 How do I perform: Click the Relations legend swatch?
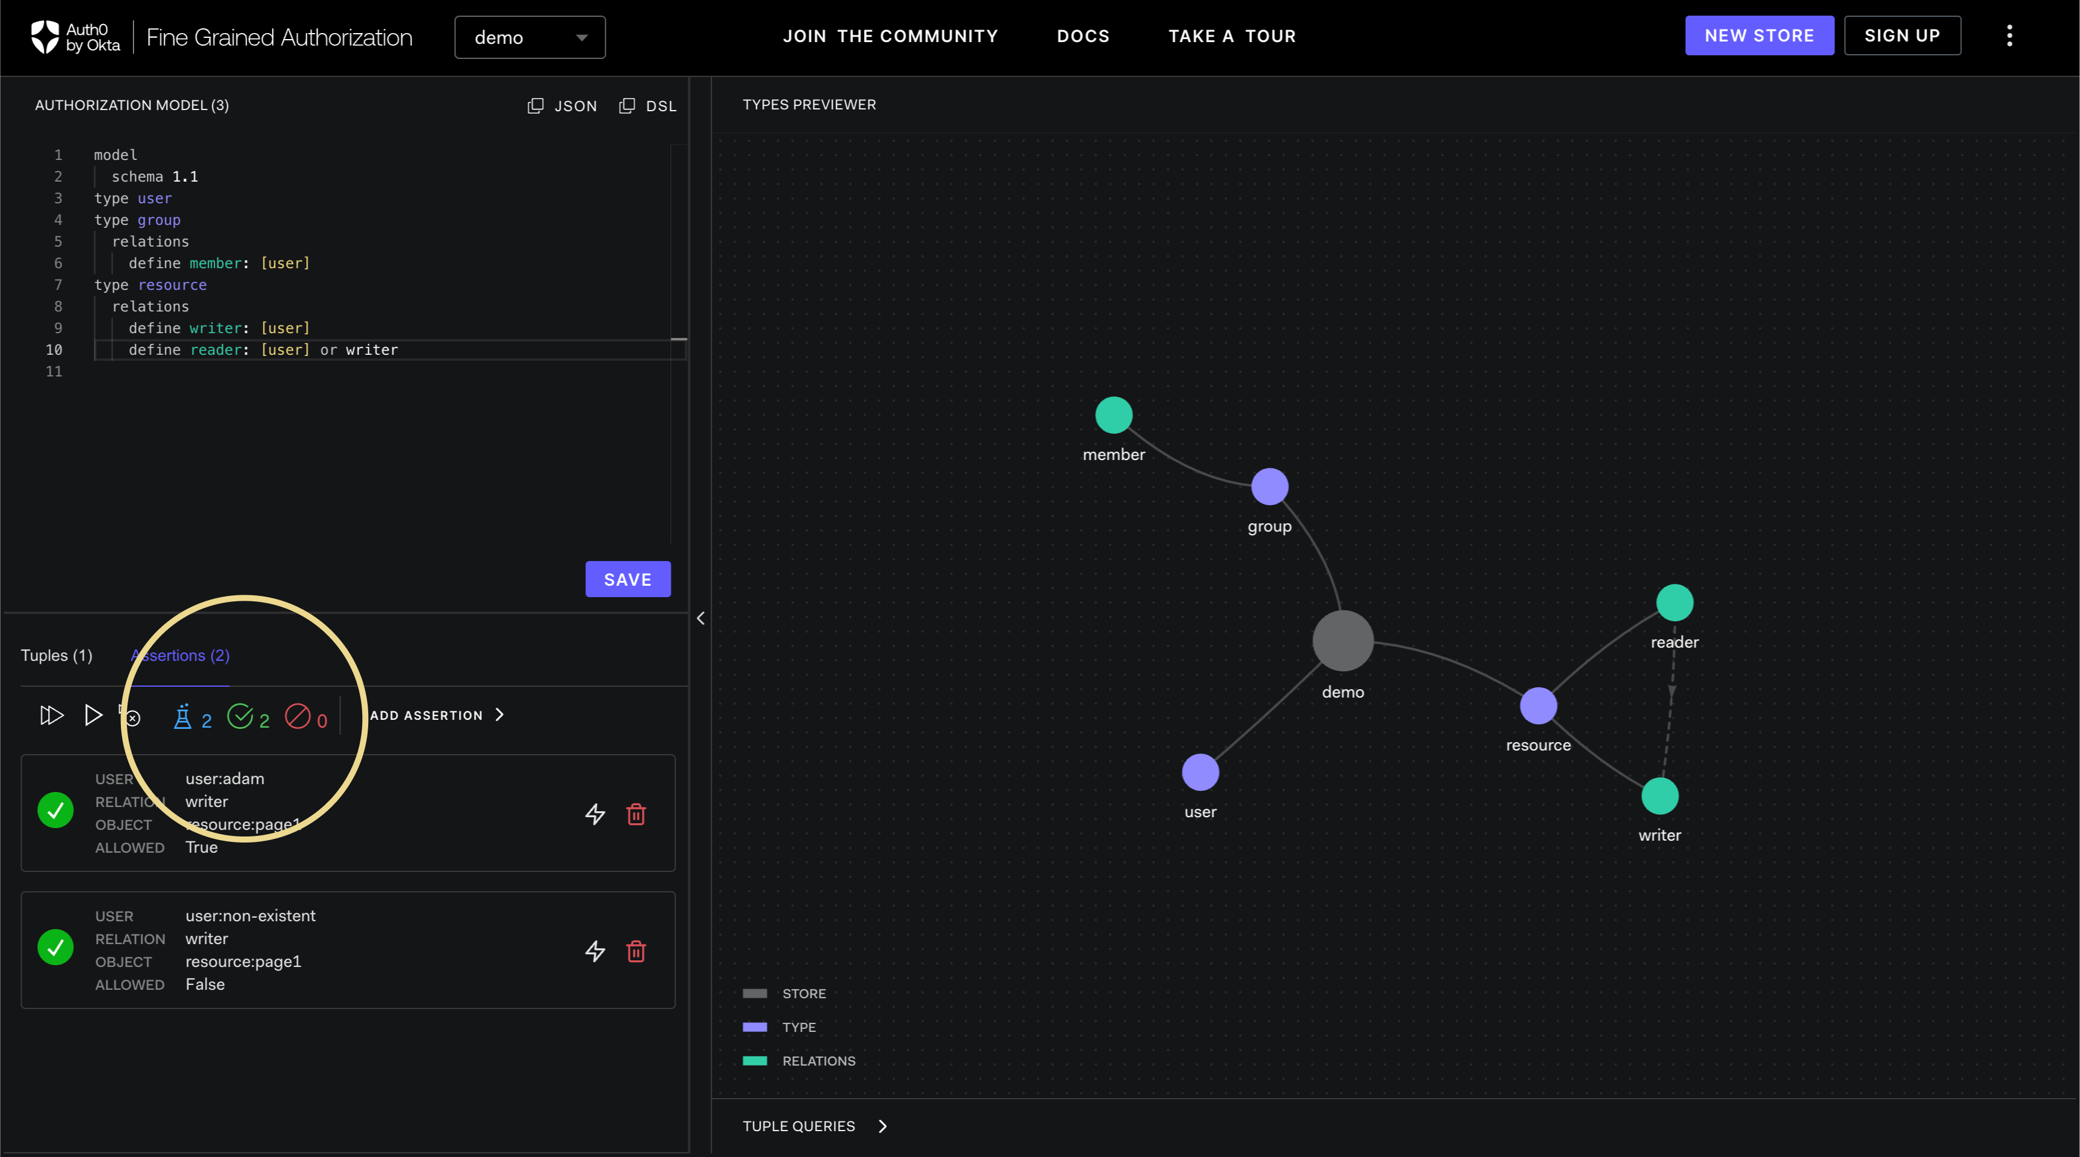point(754,1061)
